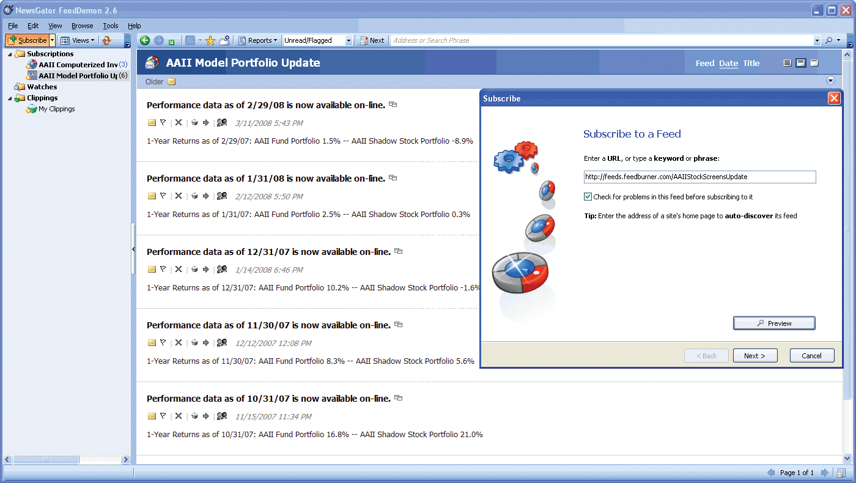The width and height of the screenshot is (856, 483).
Task: Open the Unread/Flagged filter dropdown
Action: [x=349, y=40]
